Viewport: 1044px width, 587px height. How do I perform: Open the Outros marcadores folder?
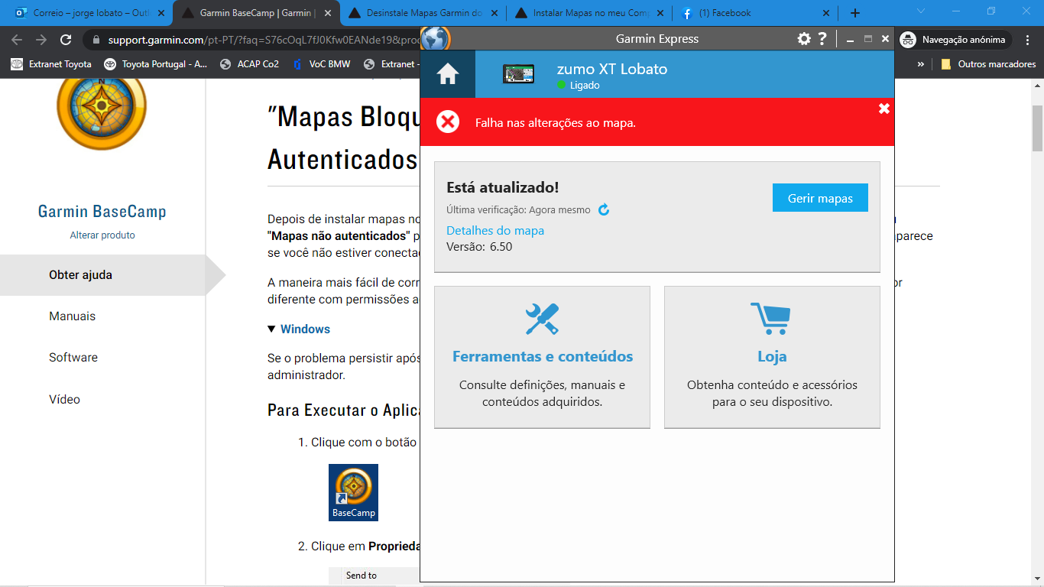[988, 64]
